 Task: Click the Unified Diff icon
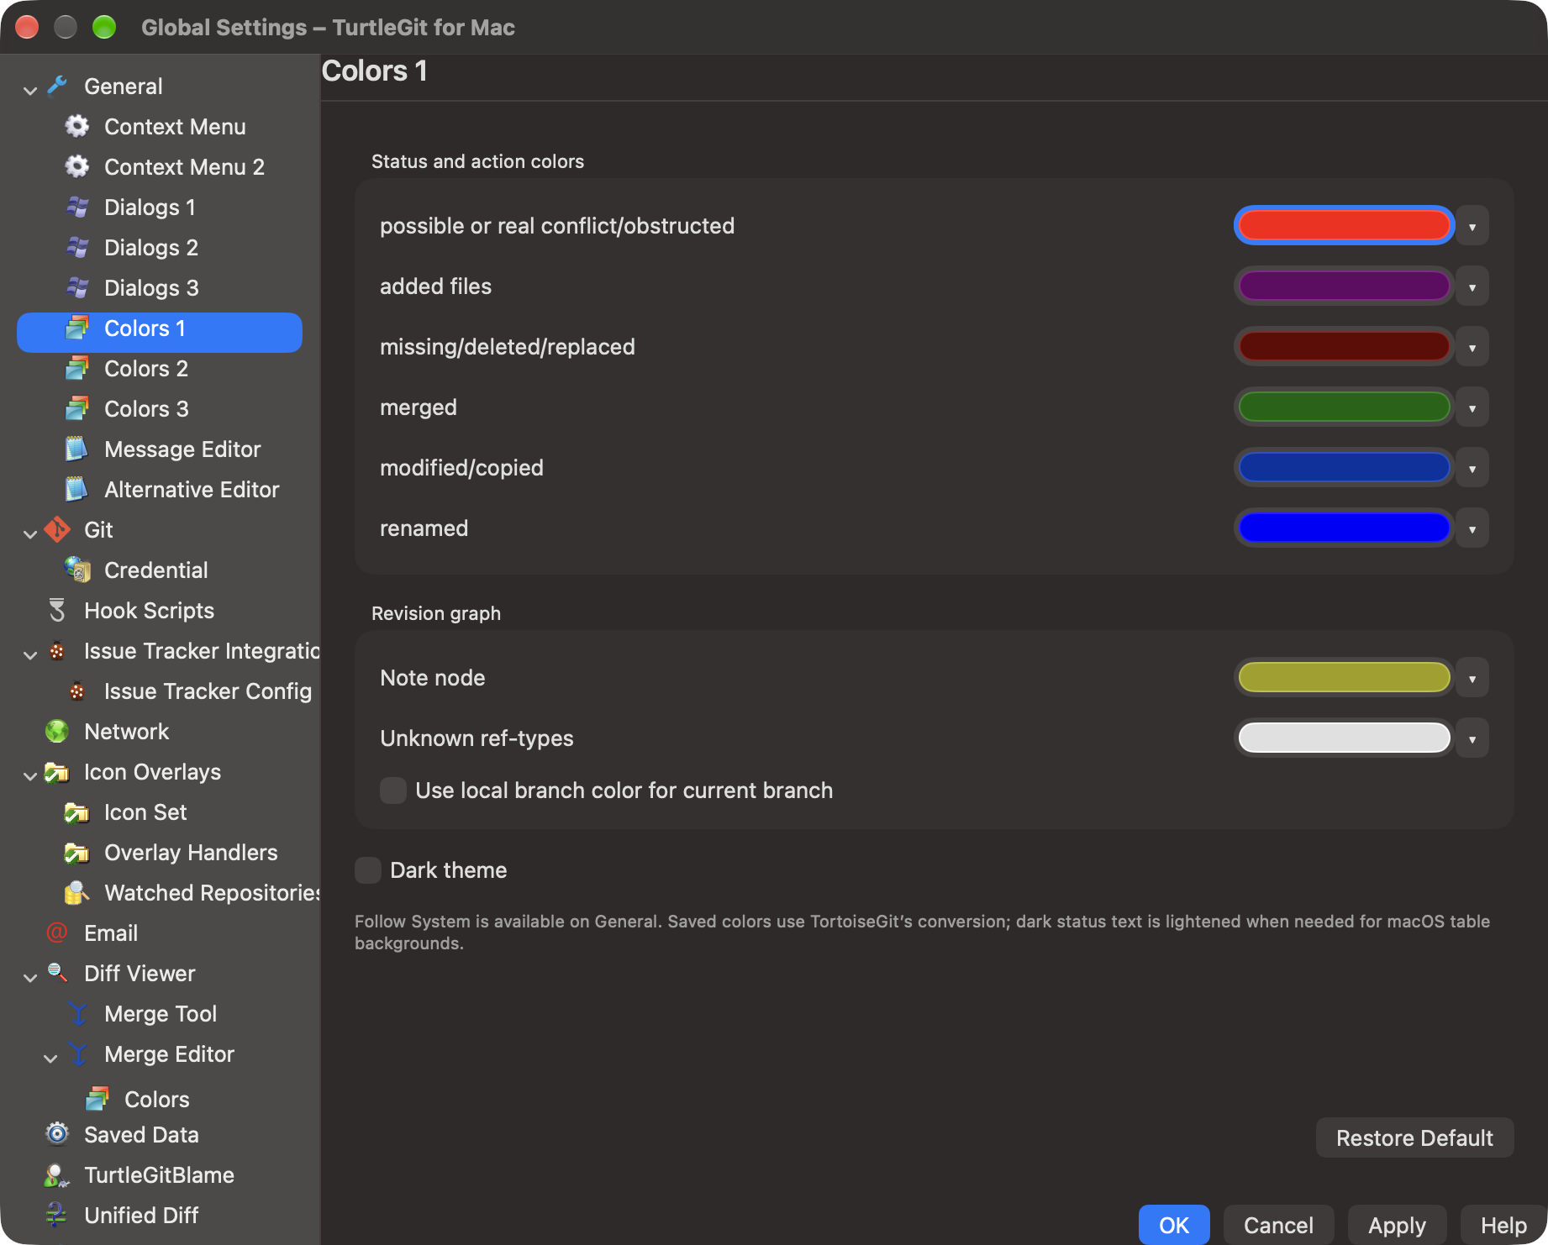57,1215
